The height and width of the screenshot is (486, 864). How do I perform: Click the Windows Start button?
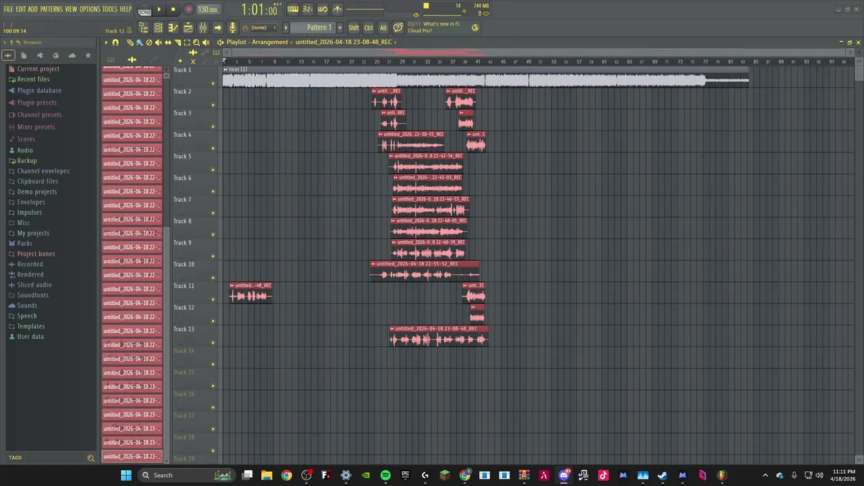coord(126,475)
